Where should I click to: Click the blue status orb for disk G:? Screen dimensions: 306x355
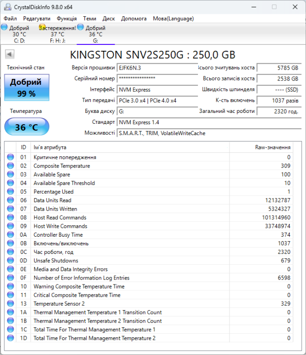coord(80,27)
